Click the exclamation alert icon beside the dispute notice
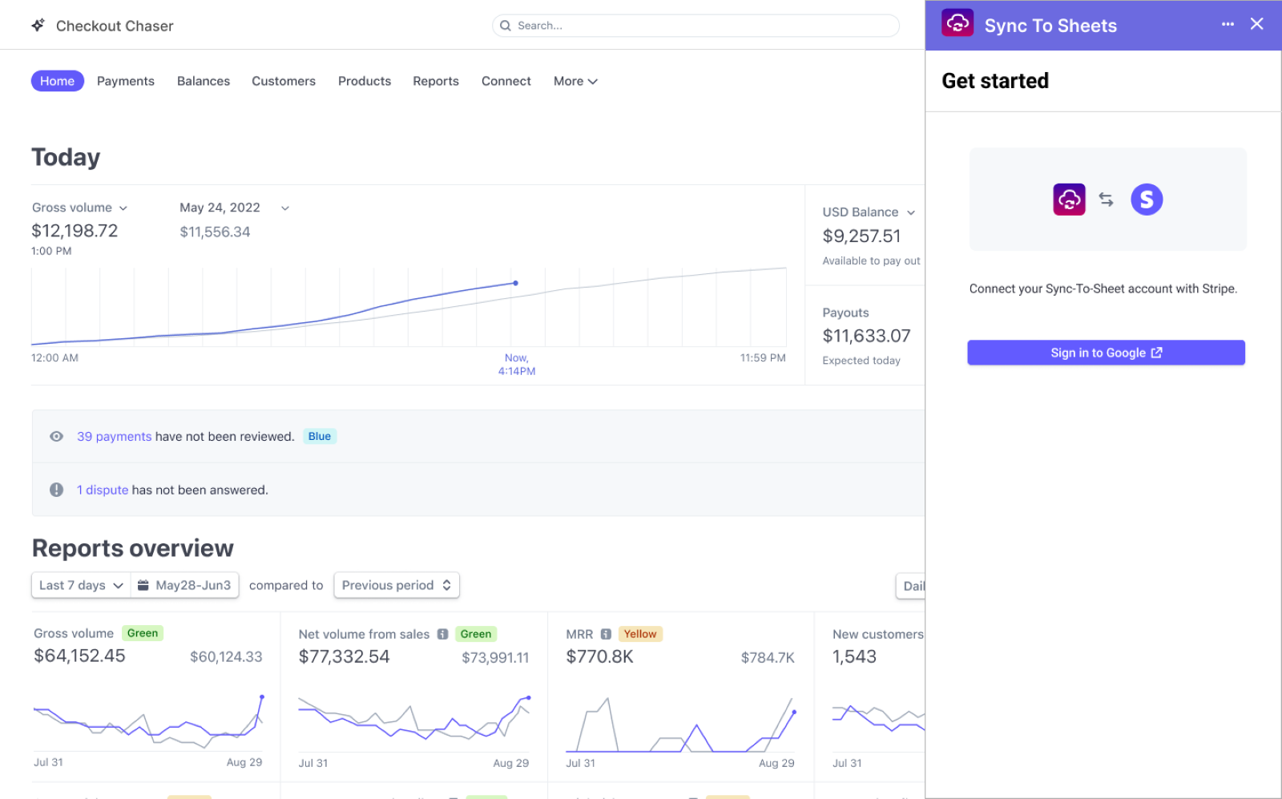This screenshot has height=799, width=1282. (56, 490)
